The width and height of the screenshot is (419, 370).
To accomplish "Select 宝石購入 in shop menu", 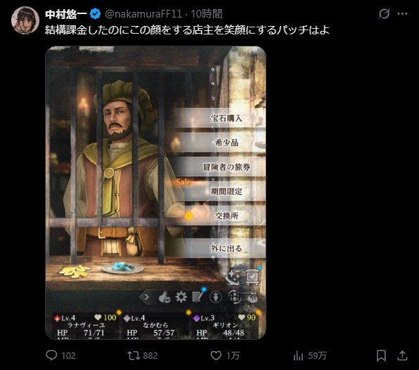I will [226, 118].
